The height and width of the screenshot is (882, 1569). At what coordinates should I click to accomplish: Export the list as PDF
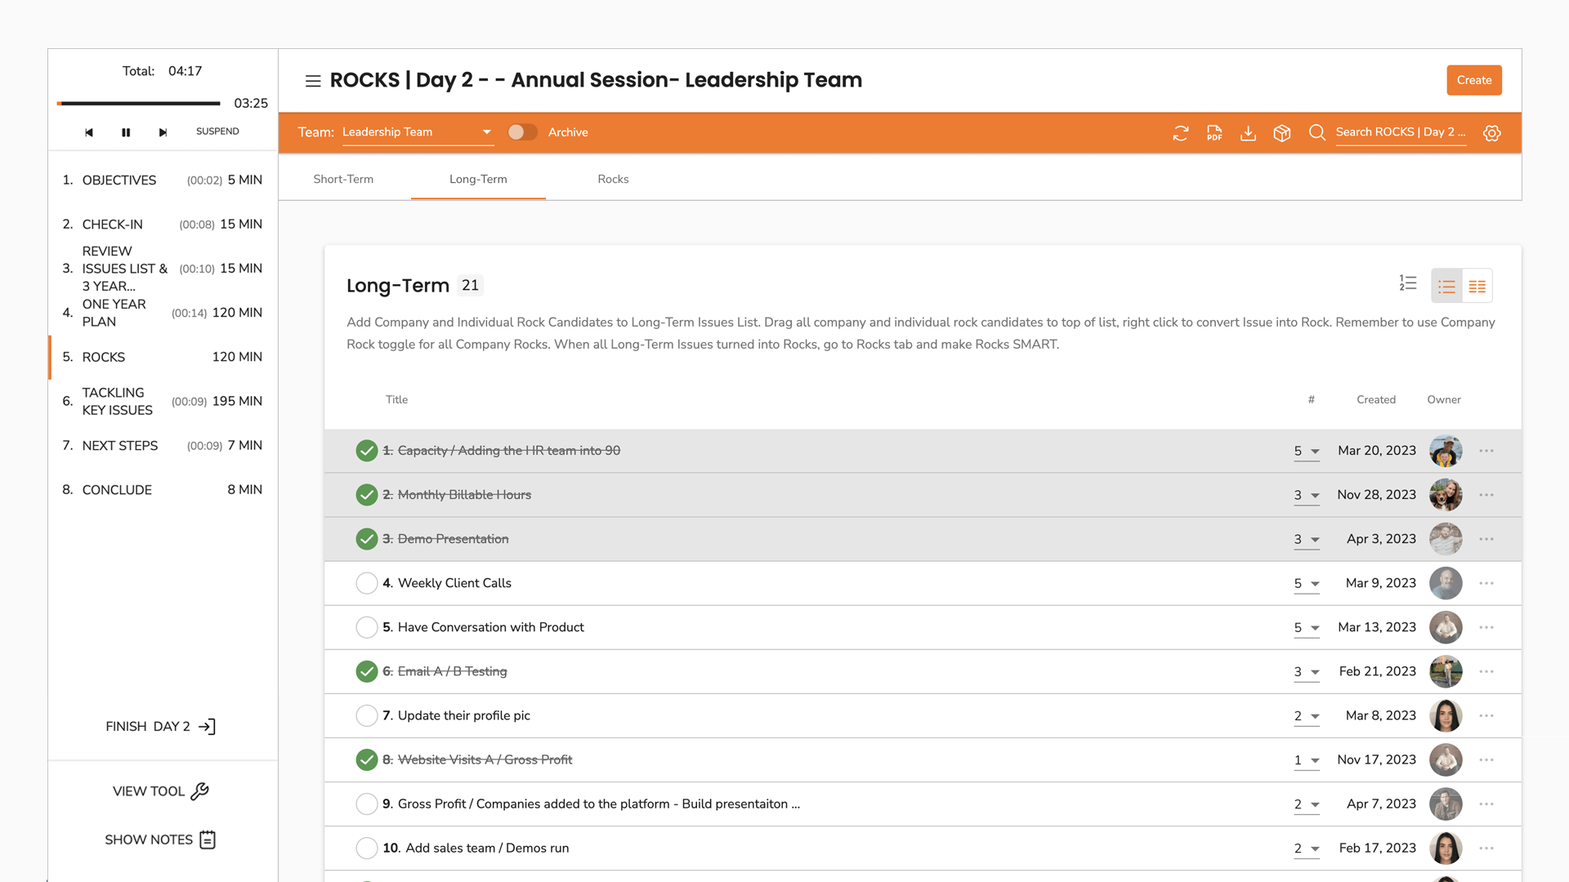1214,132
